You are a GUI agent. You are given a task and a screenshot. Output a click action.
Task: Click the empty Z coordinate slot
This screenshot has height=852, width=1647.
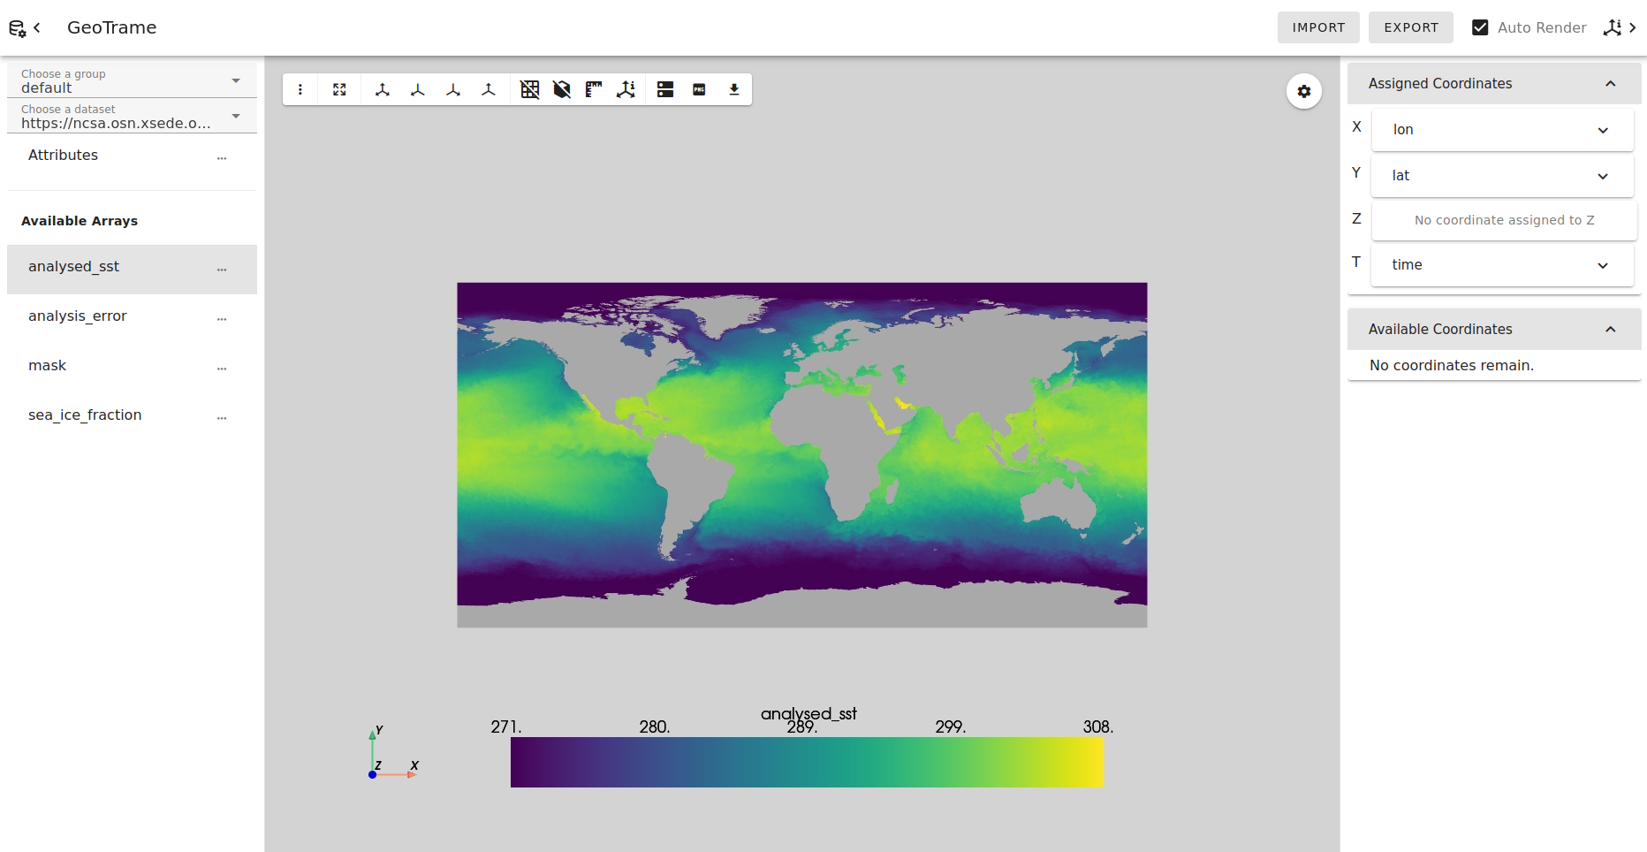pos(1504,220)
